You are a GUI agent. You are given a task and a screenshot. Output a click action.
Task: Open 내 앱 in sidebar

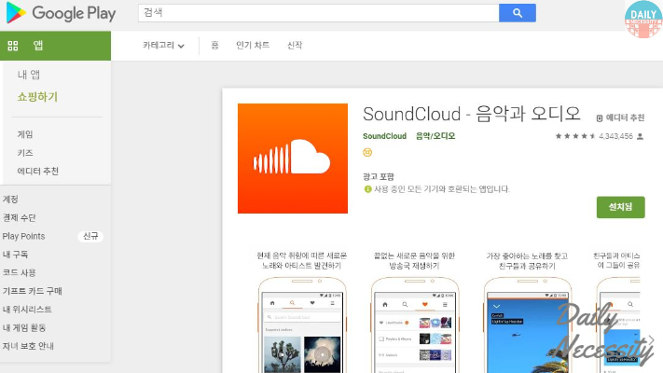[x=29, y=75]
